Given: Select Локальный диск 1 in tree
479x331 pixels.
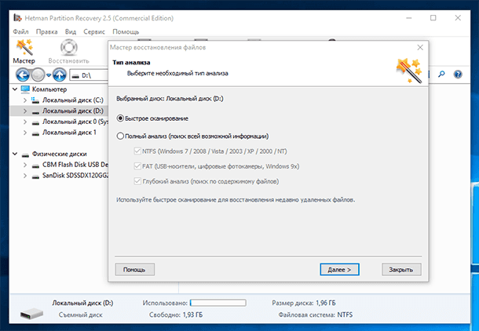Looking at the screenshot, I should click(x=69, y=133).
